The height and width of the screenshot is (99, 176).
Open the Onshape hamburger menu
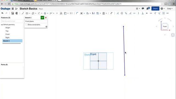[x=13, y=9]
